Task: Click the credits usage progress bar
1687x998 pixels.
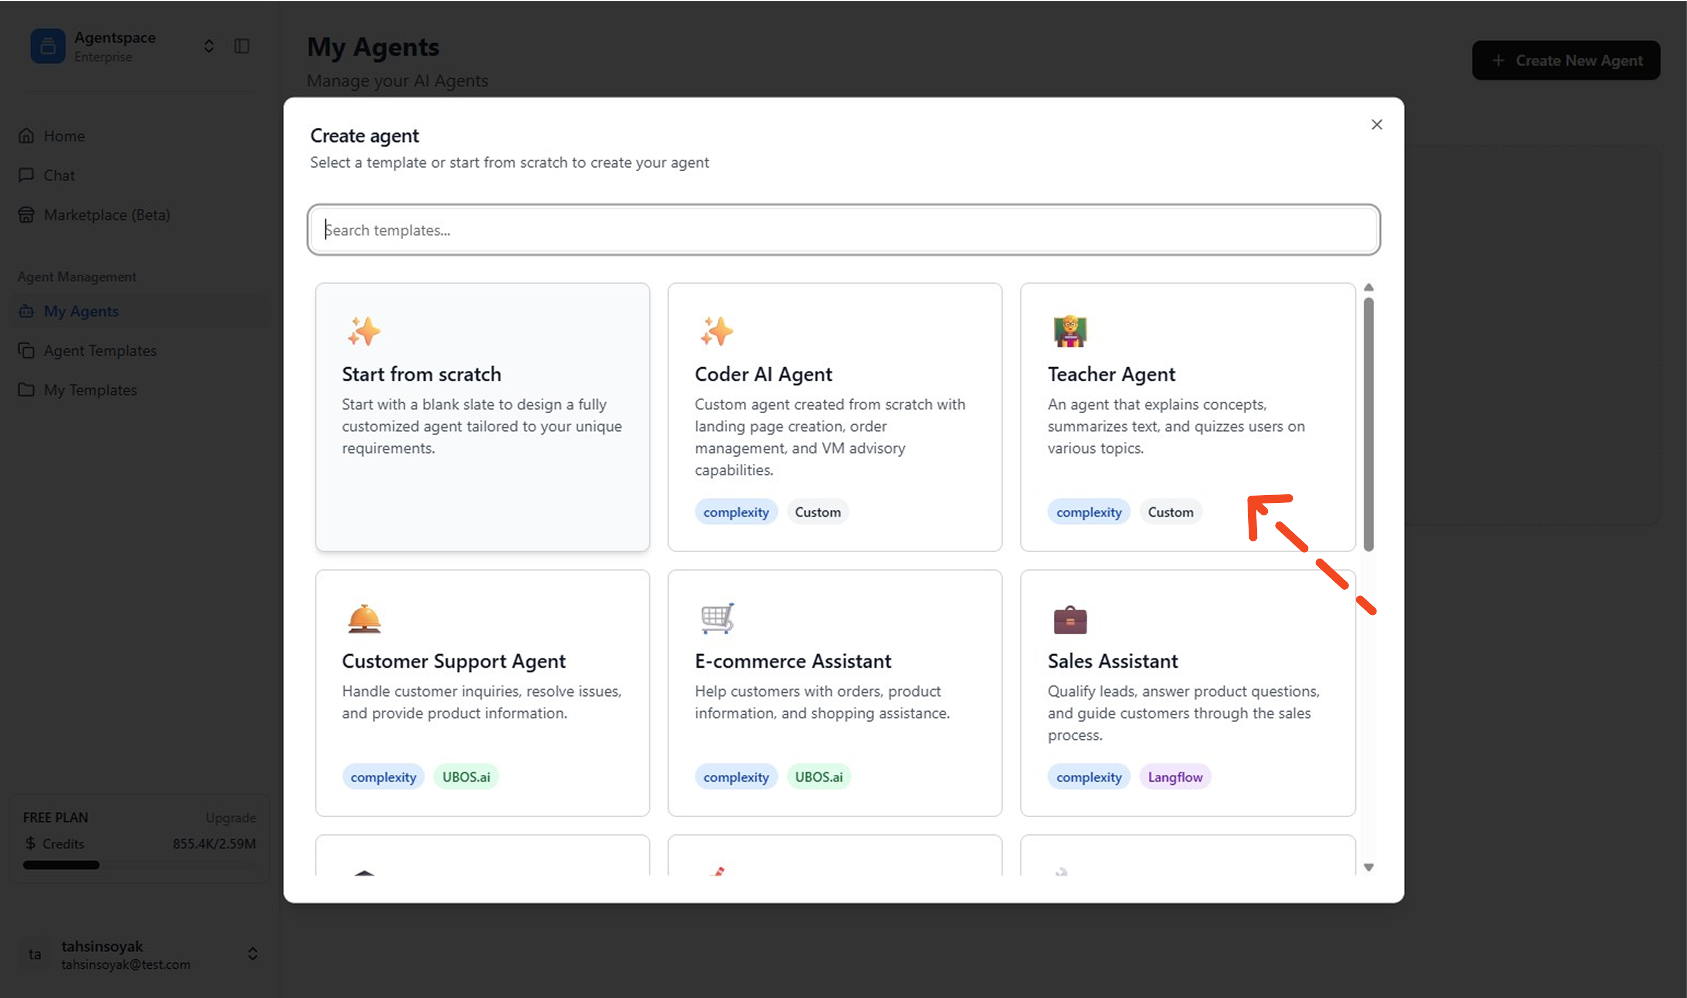Action: point(139,865)
